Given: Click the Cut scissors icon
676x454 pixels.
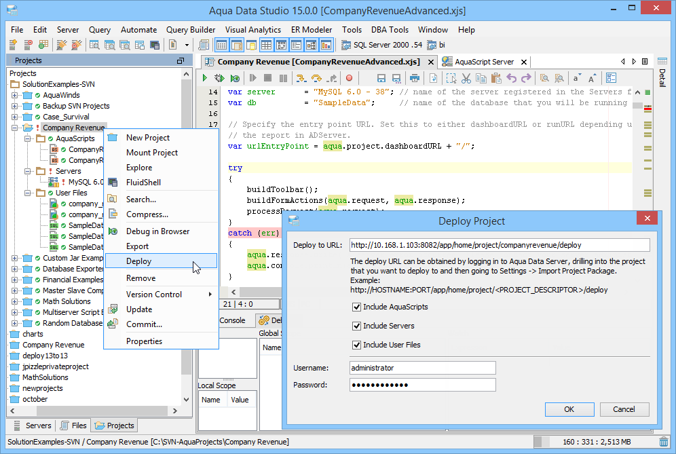Looking at the screenshot, I should [466, 78].
